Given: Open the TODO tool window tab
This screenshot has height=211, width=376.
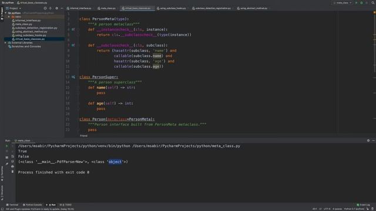Looking at the screenshot, I should pos(65,205).
